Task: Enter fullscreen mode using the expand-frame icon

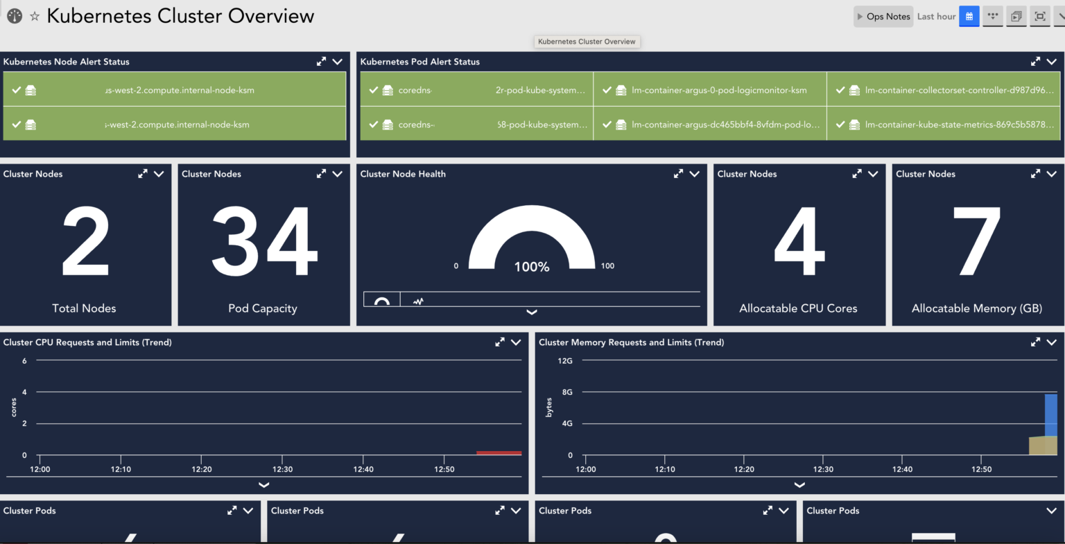Action: coord(1040,15)
